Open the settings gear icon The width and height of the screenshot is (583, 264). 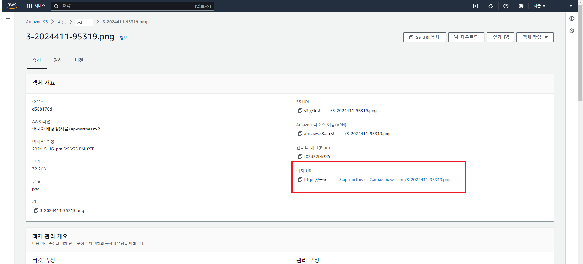(x=521, y=6)
